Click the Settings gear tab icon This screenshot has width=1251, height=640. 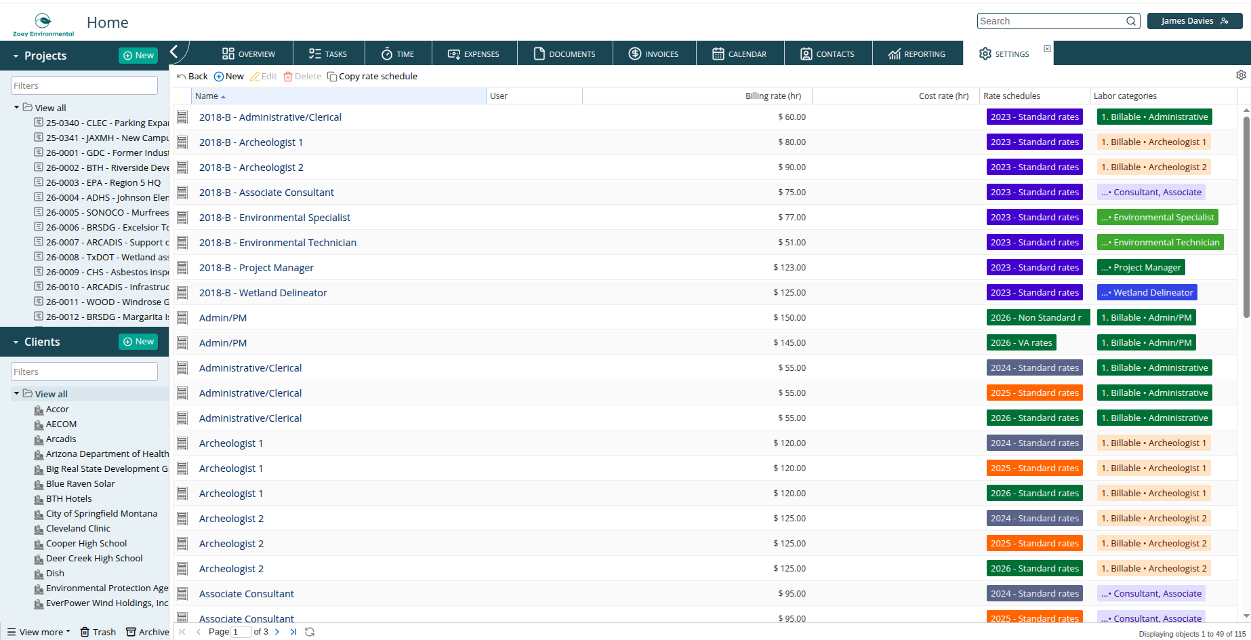[985, 54]
